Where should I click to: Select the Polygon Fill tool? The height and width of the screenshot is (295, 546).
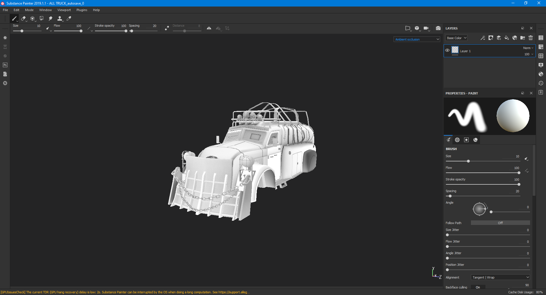42,19
